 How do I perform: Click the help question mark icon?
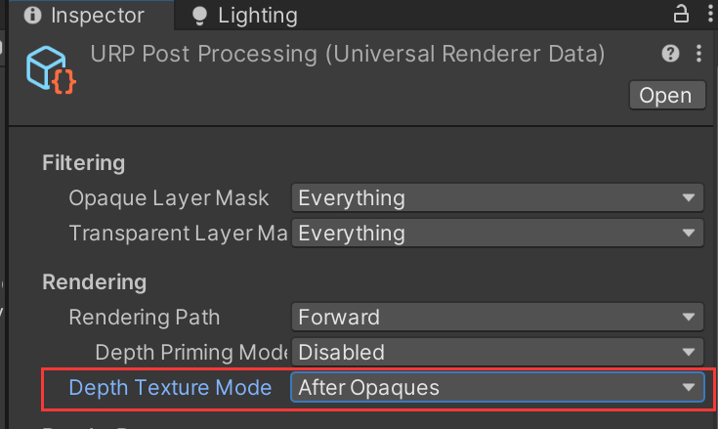click(x=670, y=54)
